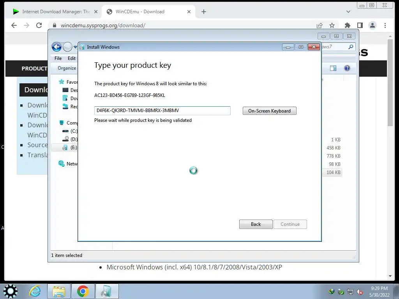
Task: Select Network in the navigation pane
Action: pyautogui.click(x=68, y=164)
